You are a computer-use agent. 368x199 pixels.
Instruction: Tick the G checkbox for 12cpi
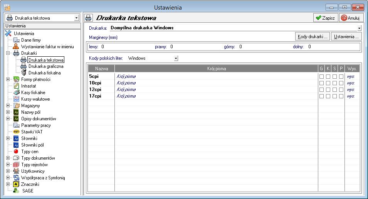[321, 90]
